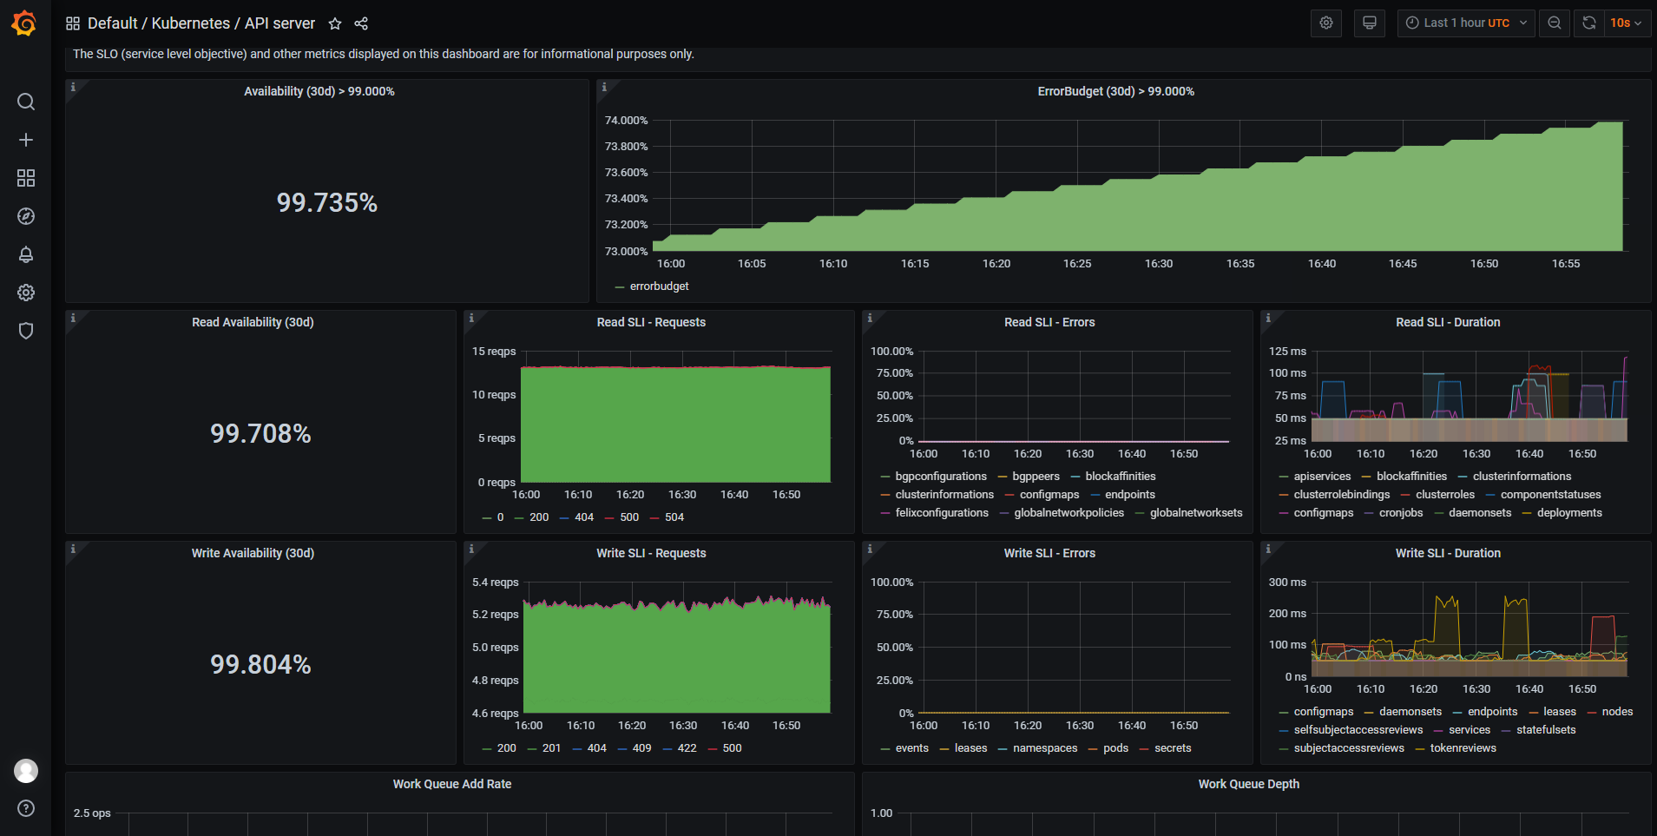1657x836 pixels.
Task: Refresh the dashboard now
Action: tap(1588, 23)
